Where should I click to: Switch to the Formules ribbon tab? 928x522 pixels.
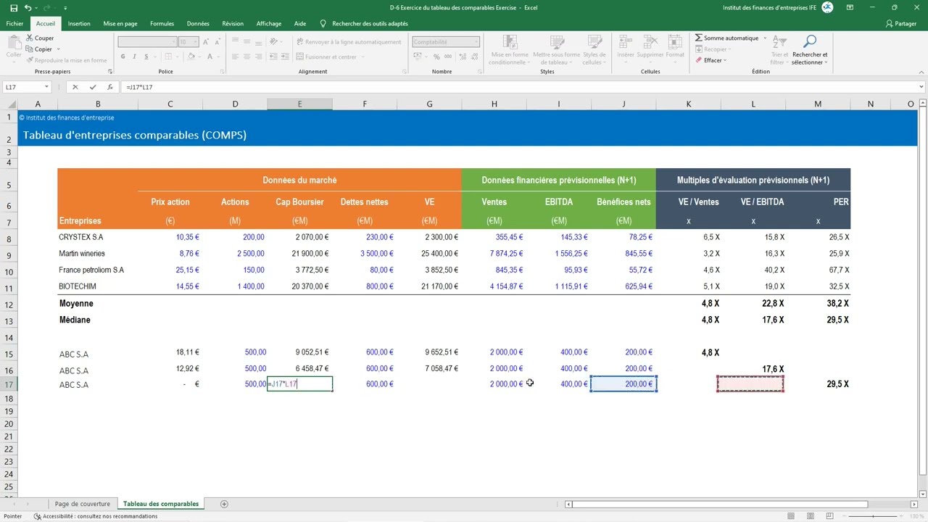coord(162,23)
